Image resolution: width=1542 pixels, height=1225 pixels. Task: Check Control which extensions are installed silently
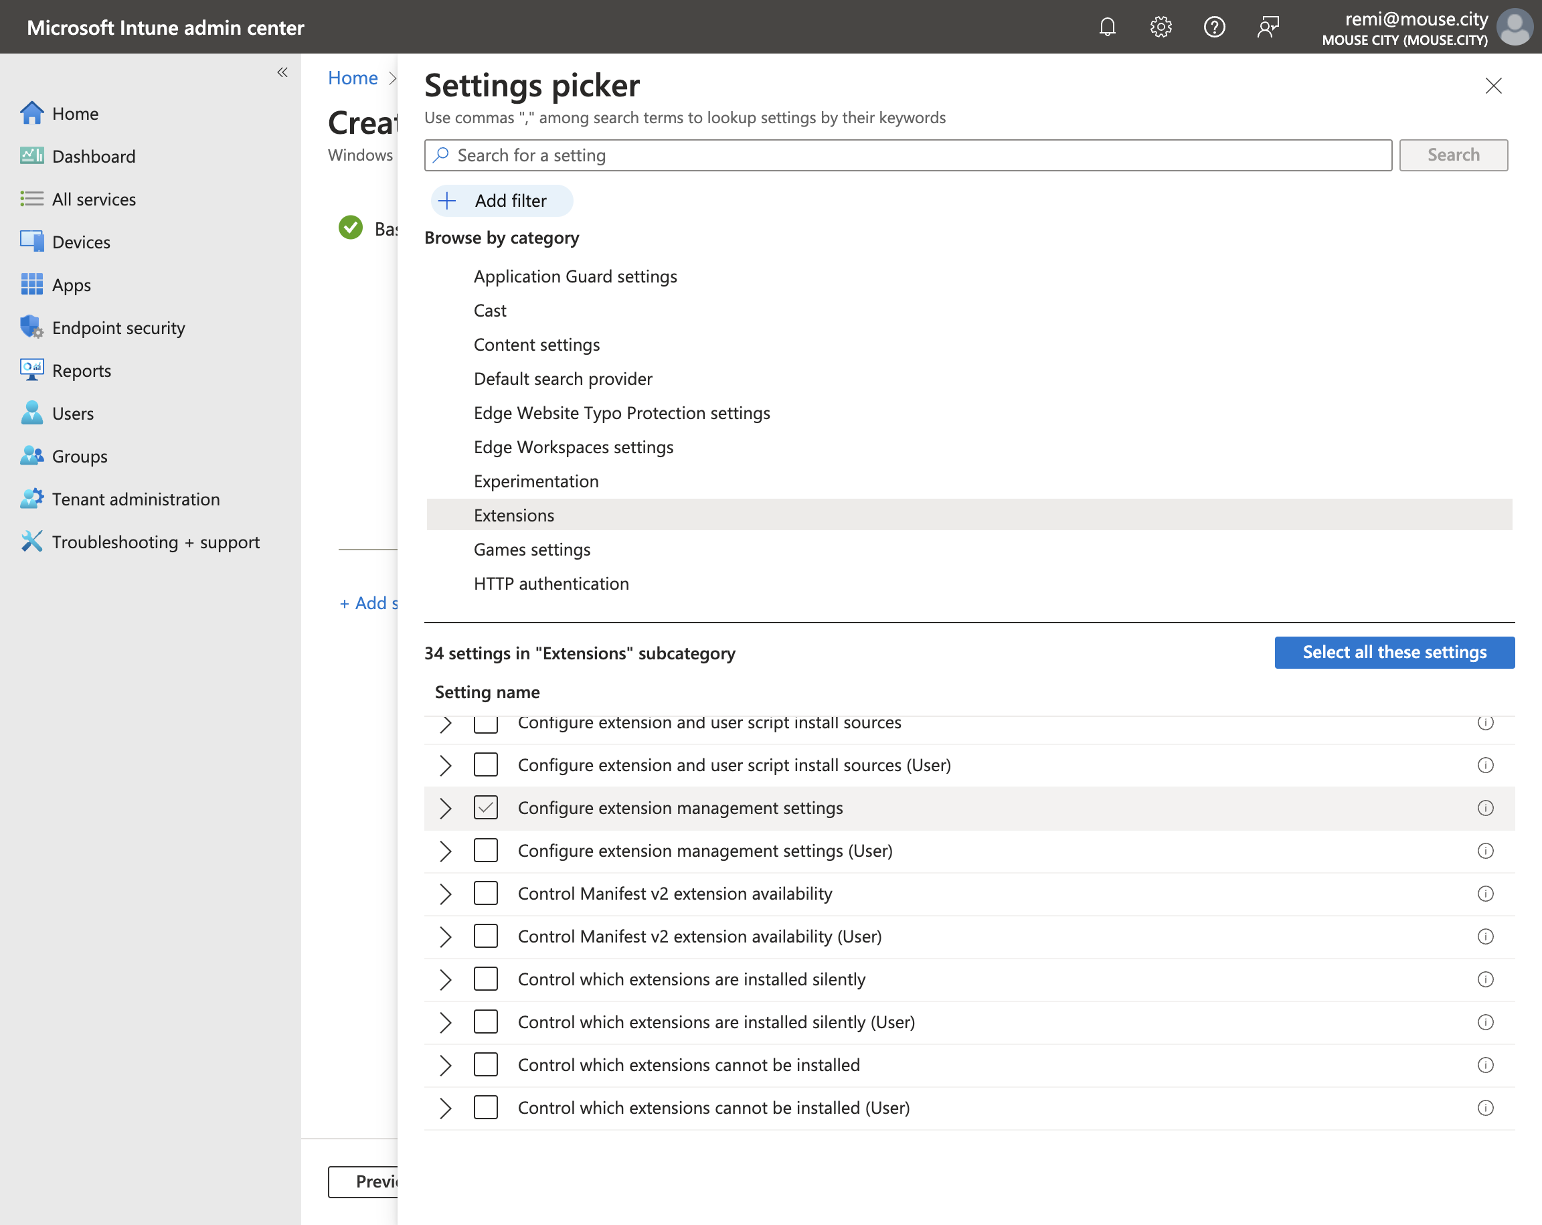point(486,979)
